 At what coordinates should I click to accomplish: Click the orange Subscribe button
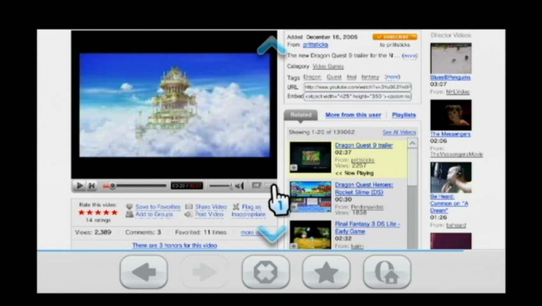click(x=395, y=36)
